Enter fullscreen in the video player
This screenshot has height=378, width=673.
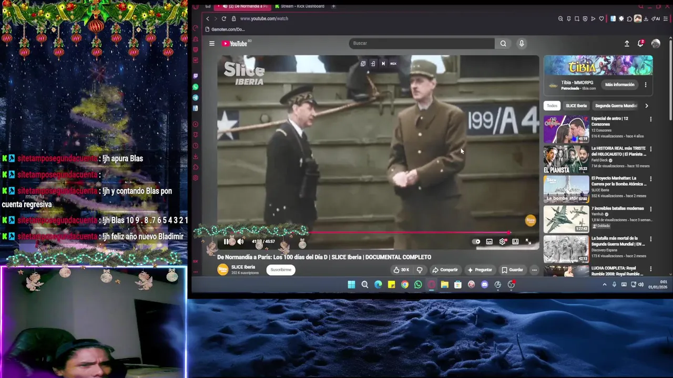pos(528,241)
